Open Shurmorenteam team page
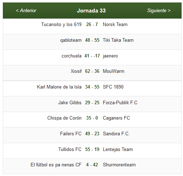This screenshot has width=183, height=176. [x=119, y=165]
